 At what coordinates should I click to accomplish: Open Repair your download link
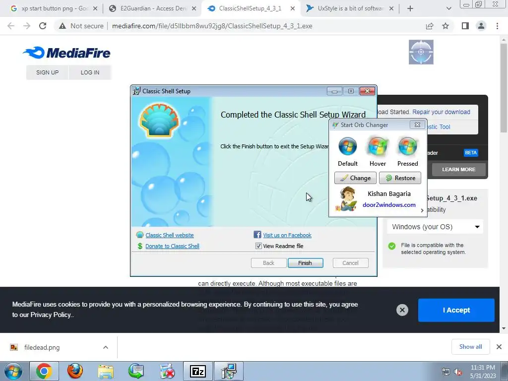click(441, 112)
